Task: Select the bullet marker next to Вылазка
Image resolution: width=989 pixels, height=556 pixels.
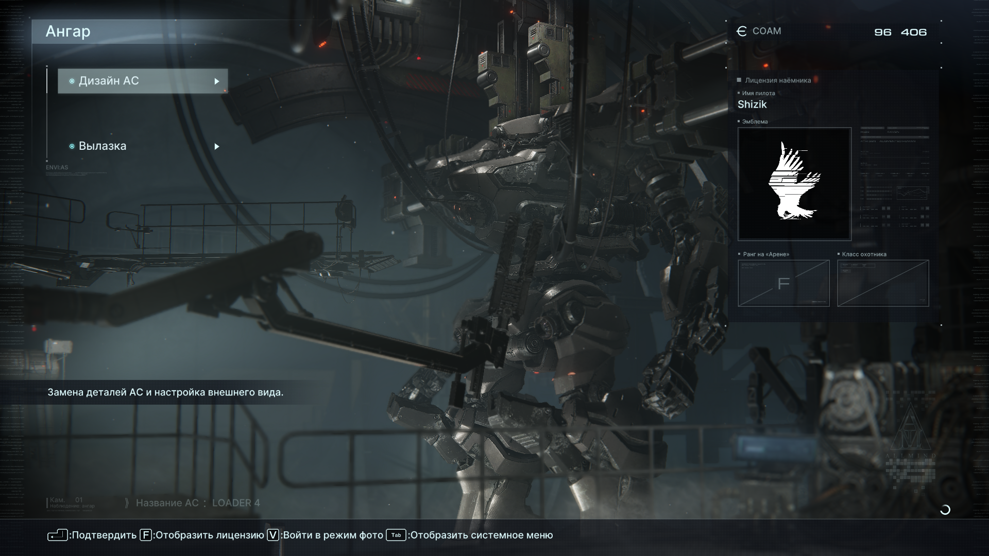Action: (x=72, y=146)
